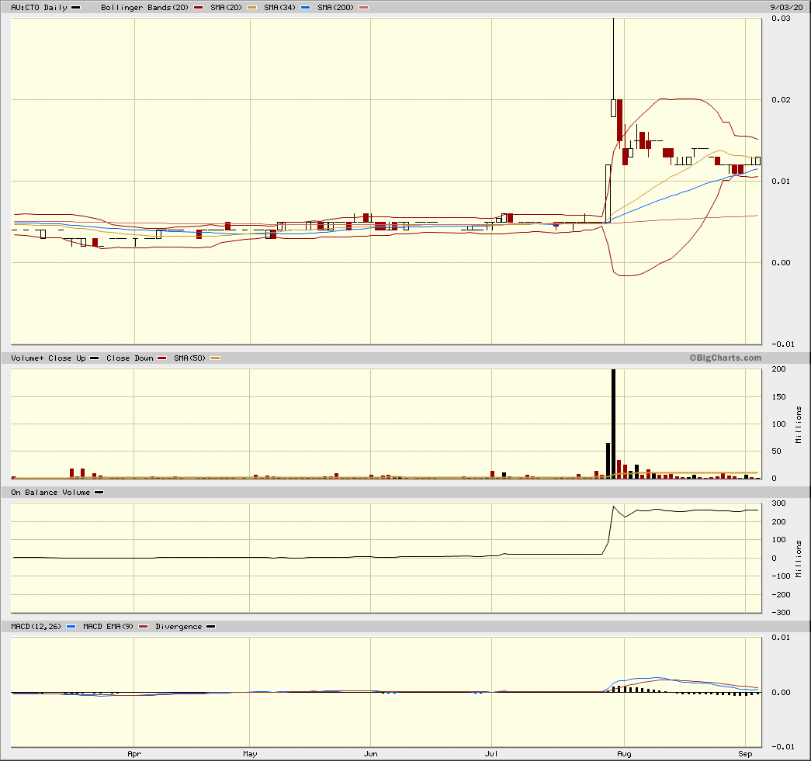Click the SMA(200) legend label
The height and width of the screenshot is (761, 811).
point(336,7)
